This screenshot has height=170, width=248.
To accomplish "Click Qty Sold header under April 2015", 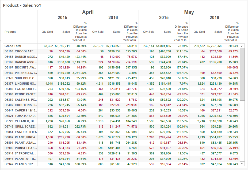I will 47,32.
